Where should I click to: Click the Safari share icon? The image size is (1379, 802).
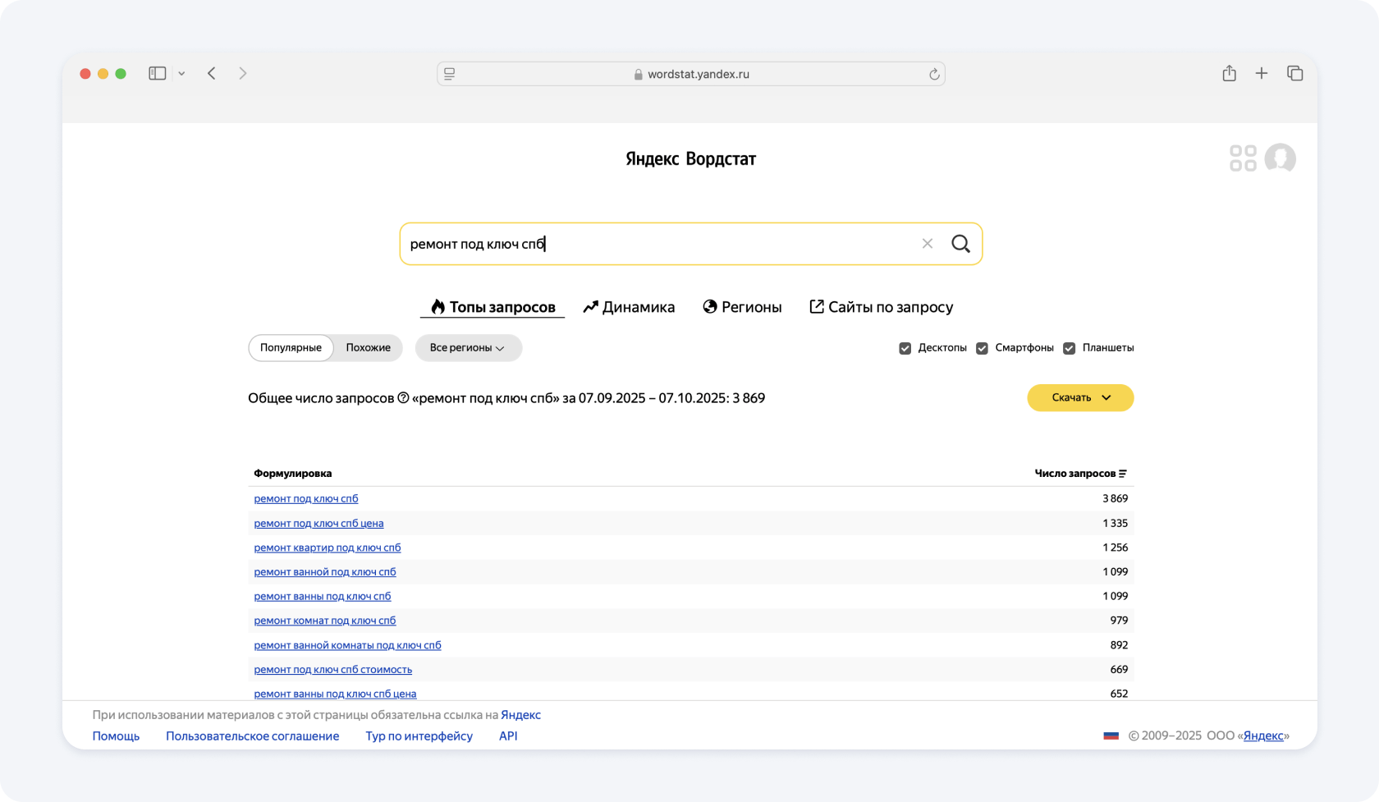coord(1229,74)
